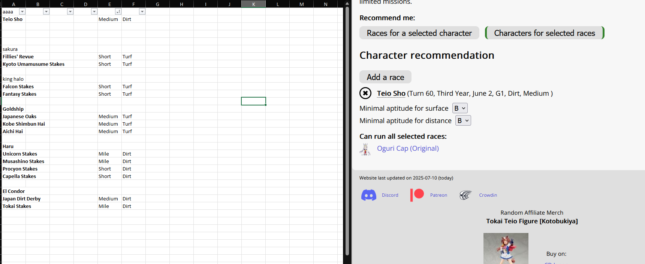Screen dimensions: 645x264
Task: Change minimal aptitude for distance dropdown
Action: click(x=463, y=120)
